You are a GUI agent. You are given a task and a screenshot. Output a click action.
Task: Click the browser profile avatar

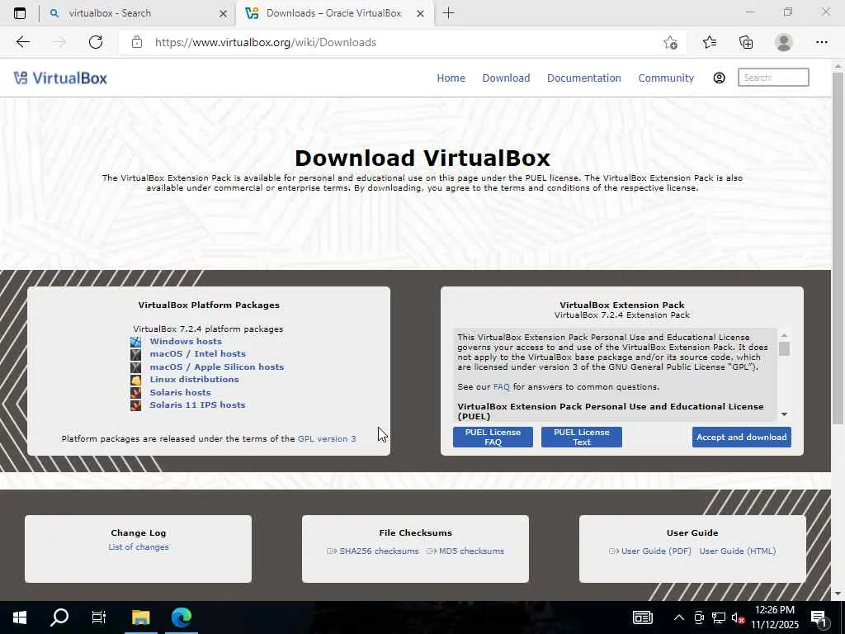784,42
